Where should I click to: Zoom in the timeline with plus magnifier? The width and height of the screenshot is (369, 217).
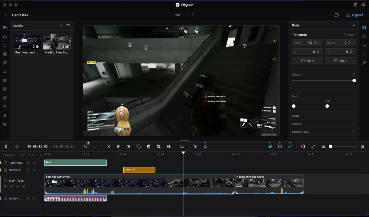[362, 147]
